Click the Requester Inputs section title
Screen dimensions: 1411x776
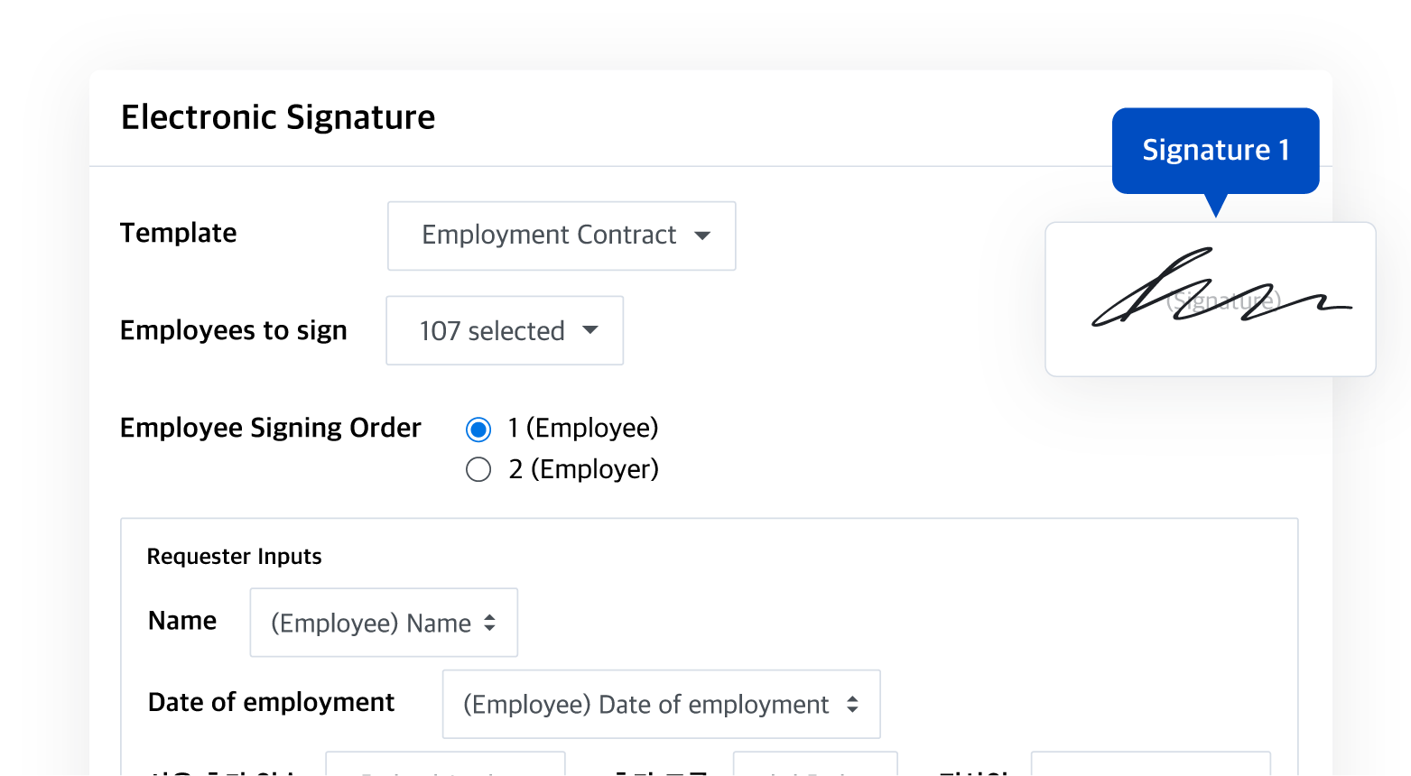pos(235,557)
